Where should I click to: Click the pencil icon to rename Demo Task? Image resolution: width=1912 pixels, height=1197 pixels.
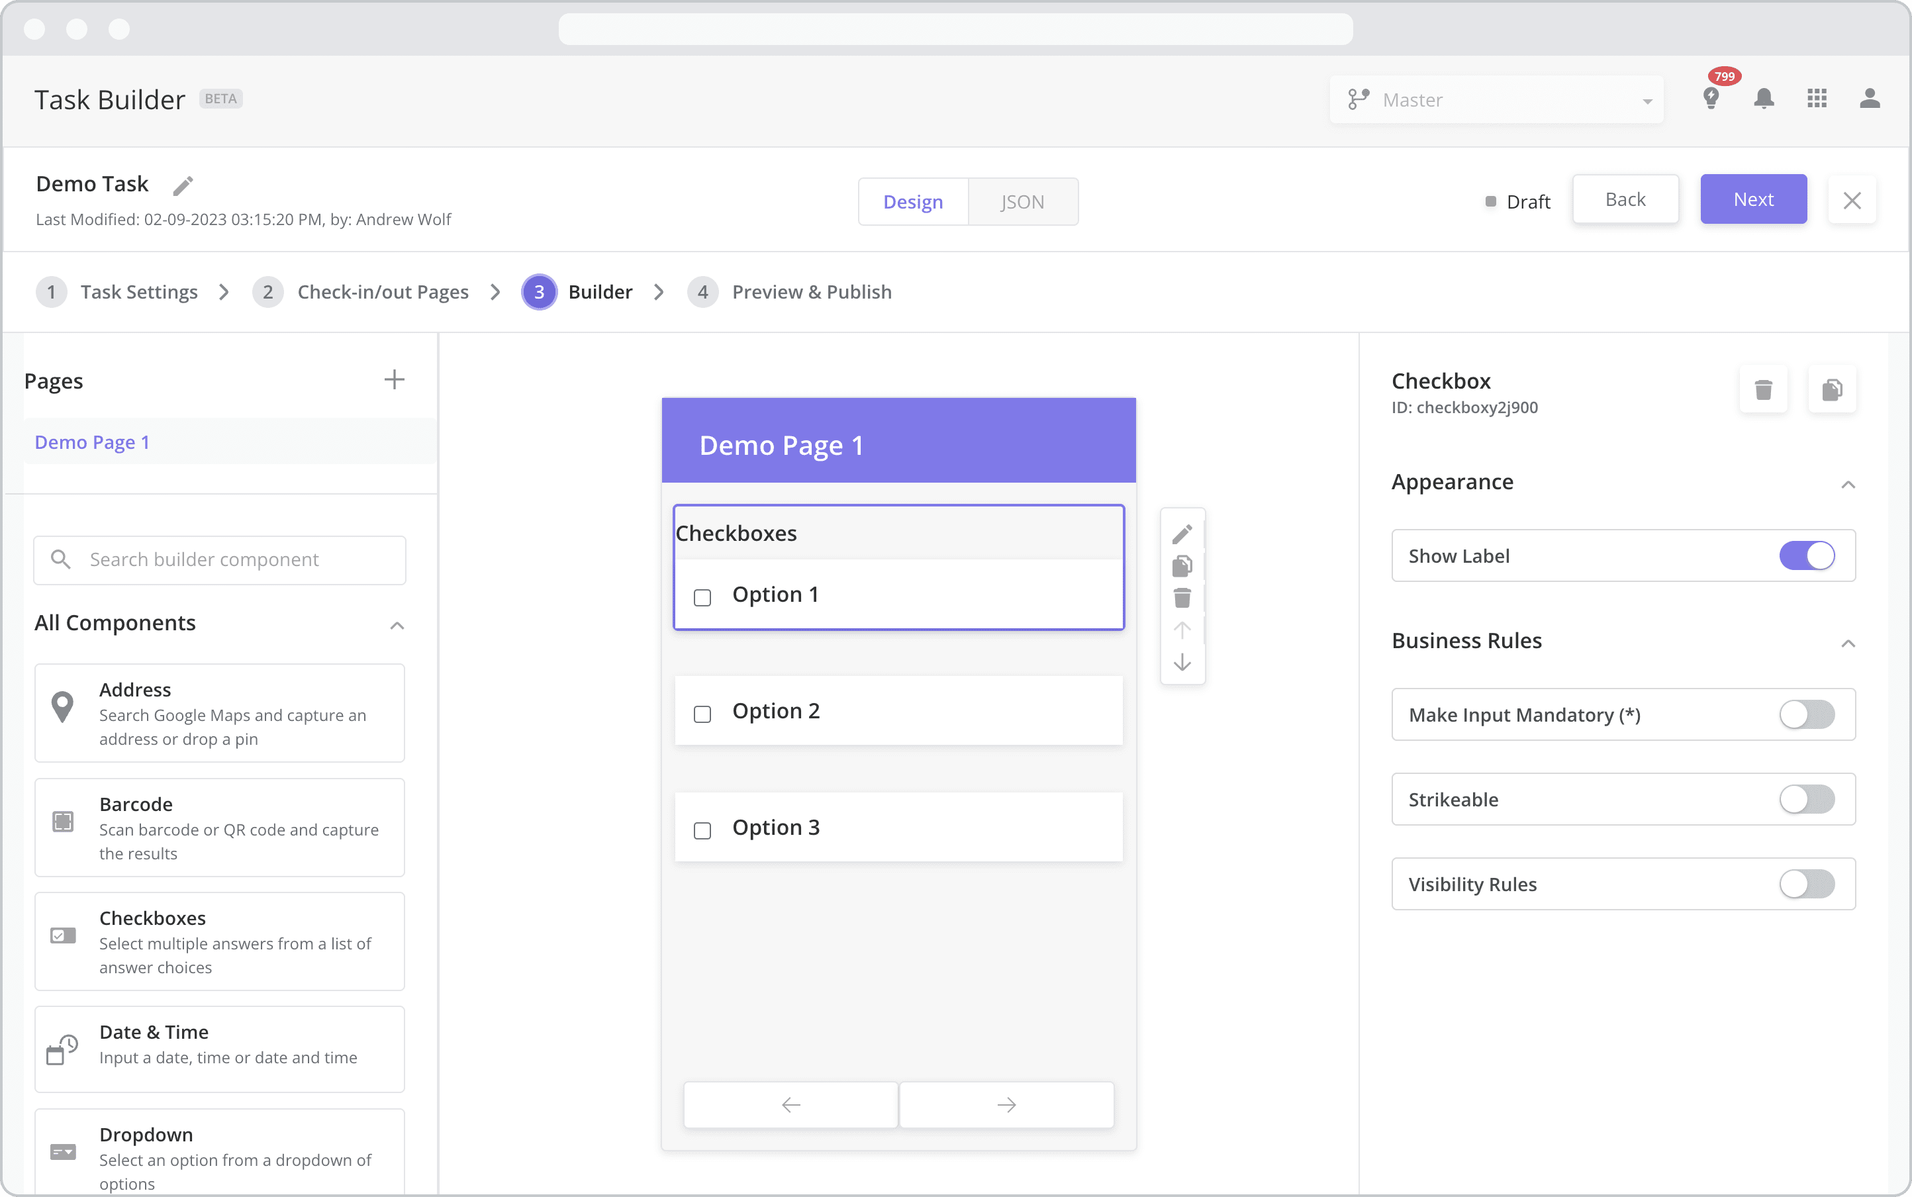click(x=183, y=185)
